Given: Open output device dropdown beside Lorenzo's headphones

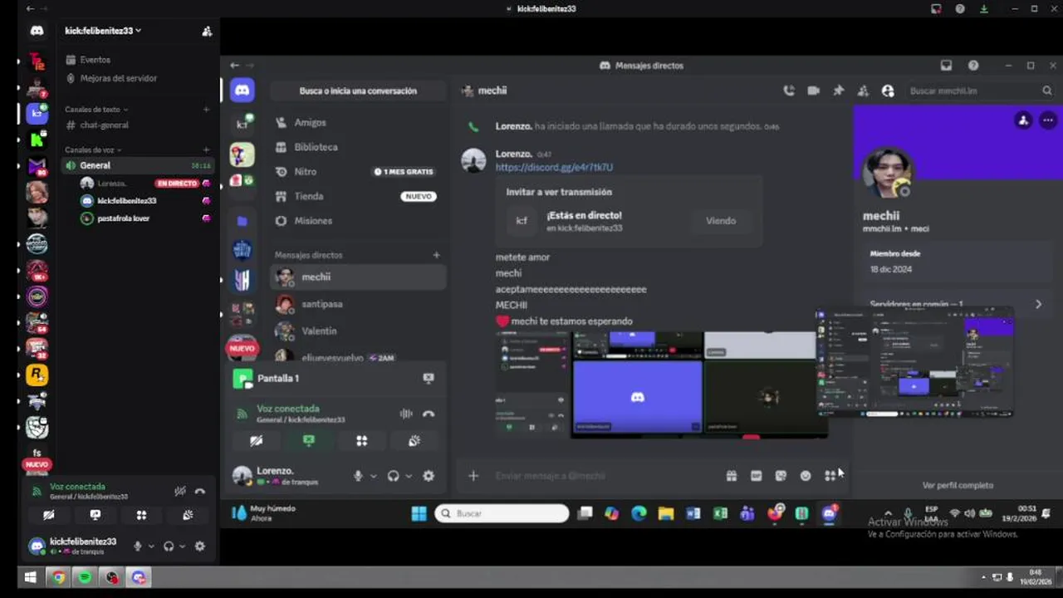Looking at the screenshot, I should 408,476.
